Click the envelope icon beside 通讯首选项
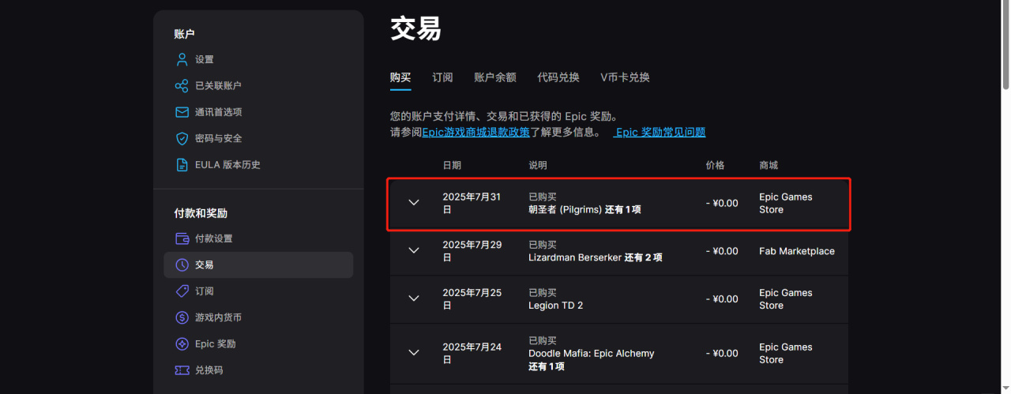The width and height of the screenshot is (1011, 394). (182, 112)
